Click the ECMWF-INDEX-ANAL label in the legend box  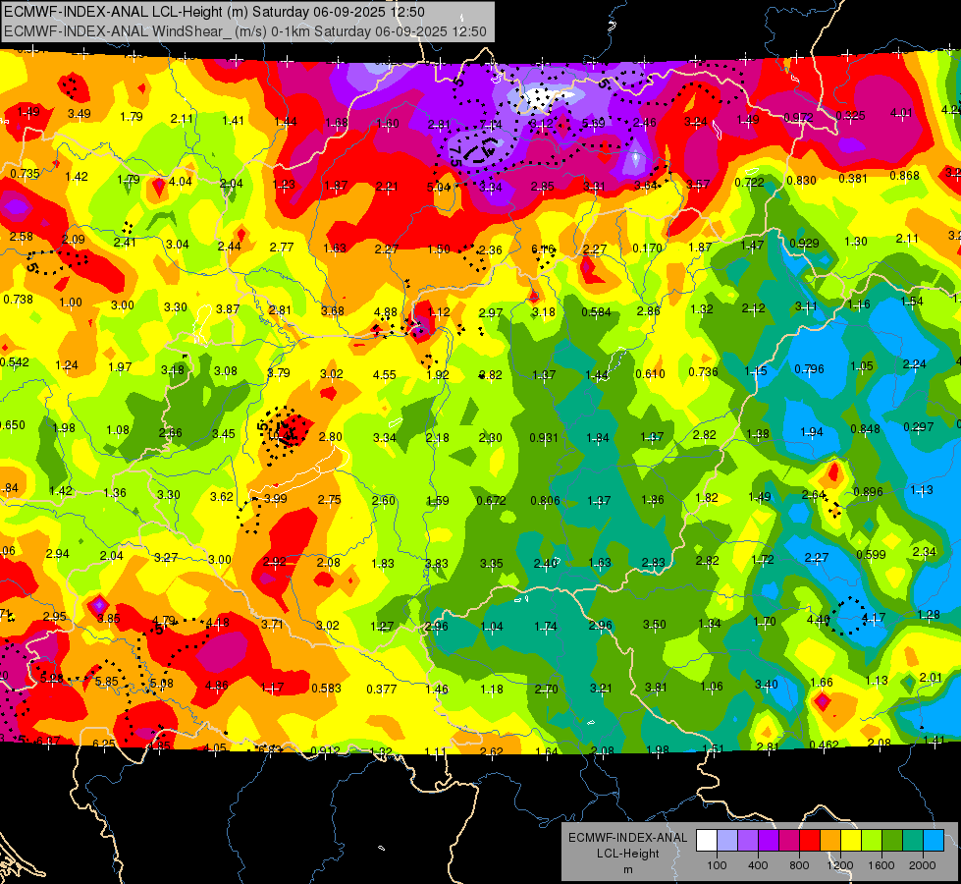[628, 838]
